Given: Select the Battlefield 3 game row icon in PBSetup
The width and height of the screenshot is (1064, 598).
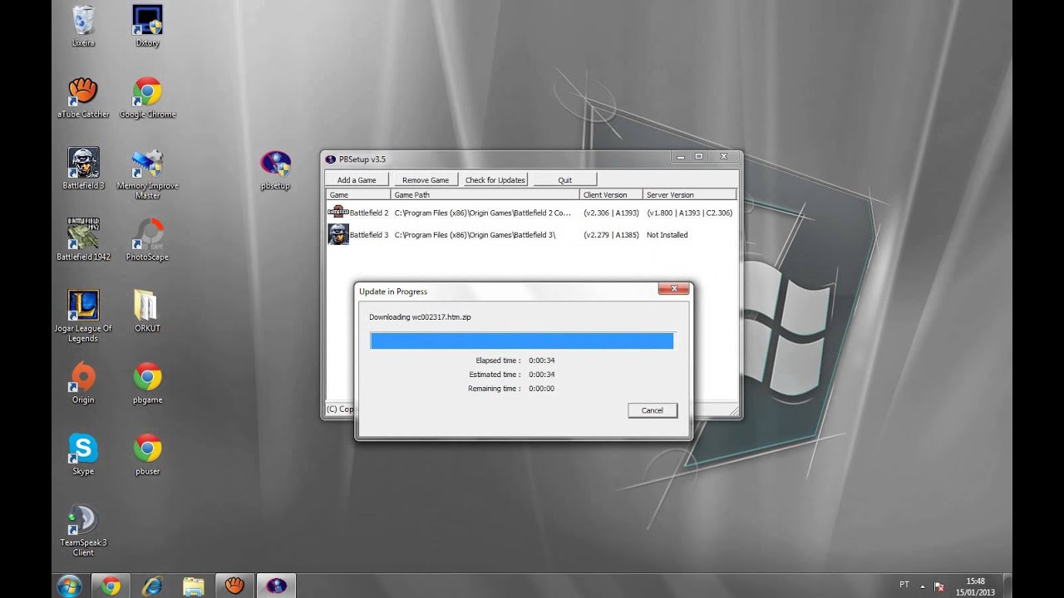Looking at the screenshot, I should coord(337,234).
